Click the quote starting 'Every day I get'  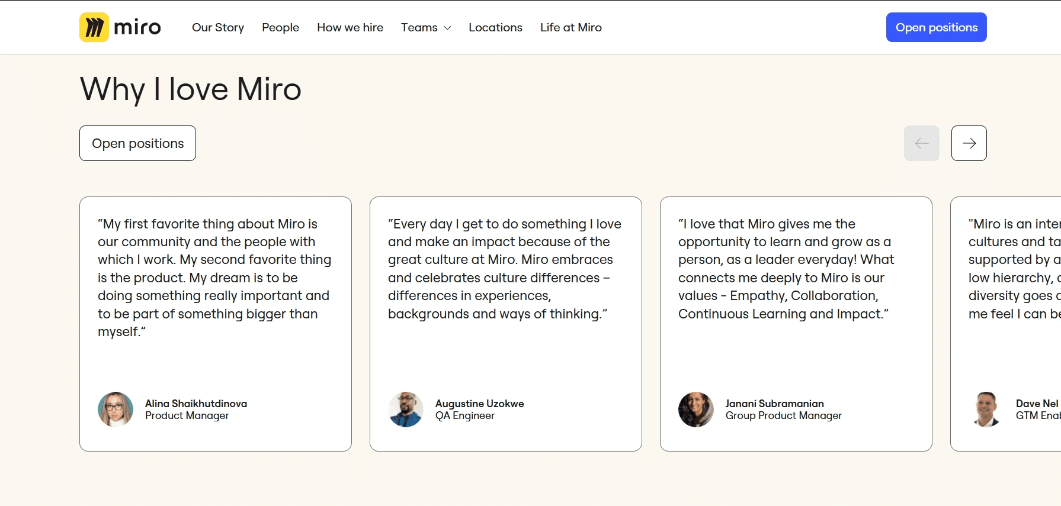coord(505,269)
